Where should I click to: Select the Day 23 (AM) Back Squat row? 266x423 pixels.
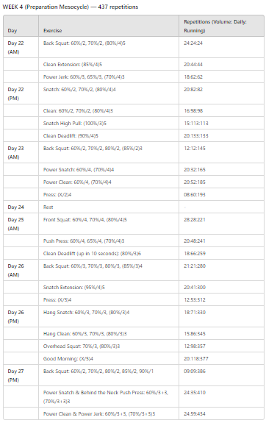(x=134, y=152)
